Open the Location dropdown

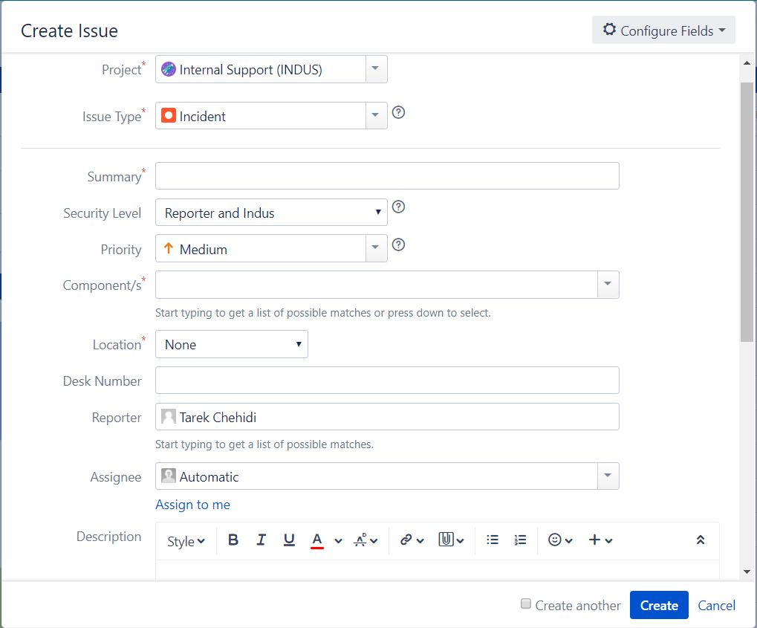coord(232,345)
